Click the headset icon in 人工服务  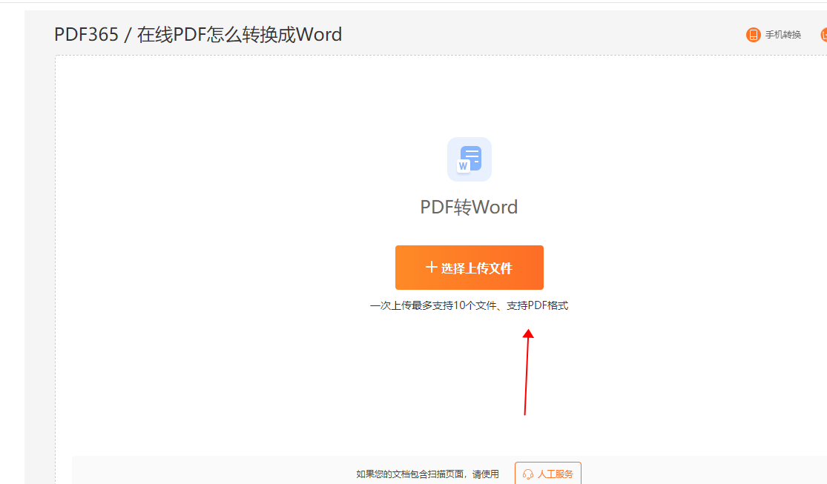click(x=528, y=474)
